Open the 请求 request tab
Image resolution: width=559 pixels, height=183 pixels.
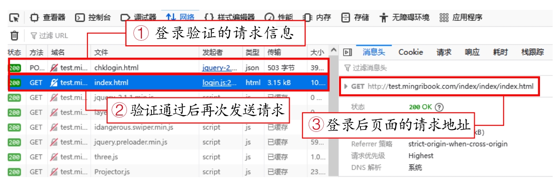coord(444,52)
